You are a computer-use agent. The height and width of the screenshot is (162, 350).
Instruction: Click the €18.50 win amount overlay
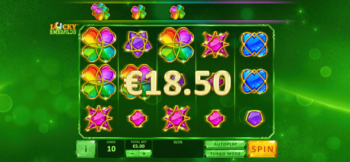[177, 83]
